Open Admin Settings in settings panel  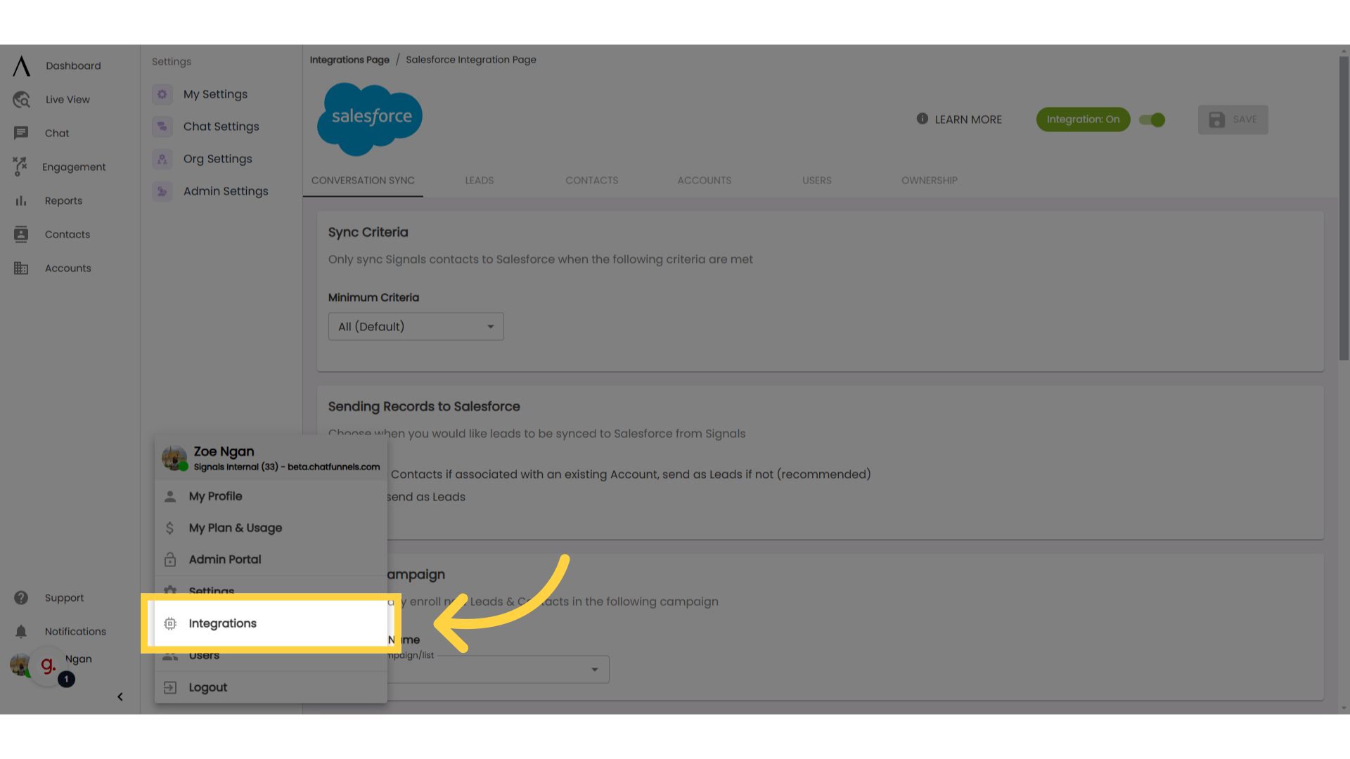226,191
